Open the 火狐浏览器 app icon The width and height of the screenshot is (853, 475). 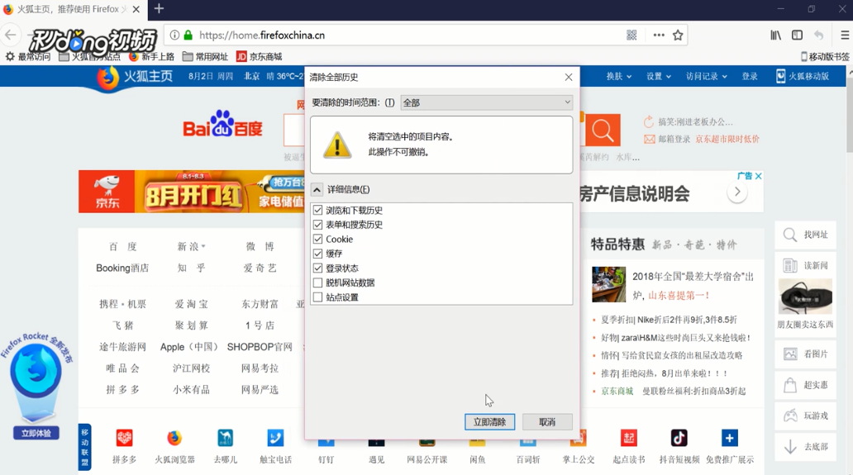click(174, 438)
